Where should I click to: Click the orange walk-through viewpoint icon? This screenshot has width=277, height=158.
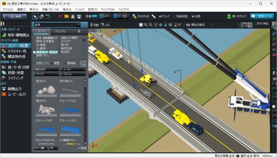156,25
